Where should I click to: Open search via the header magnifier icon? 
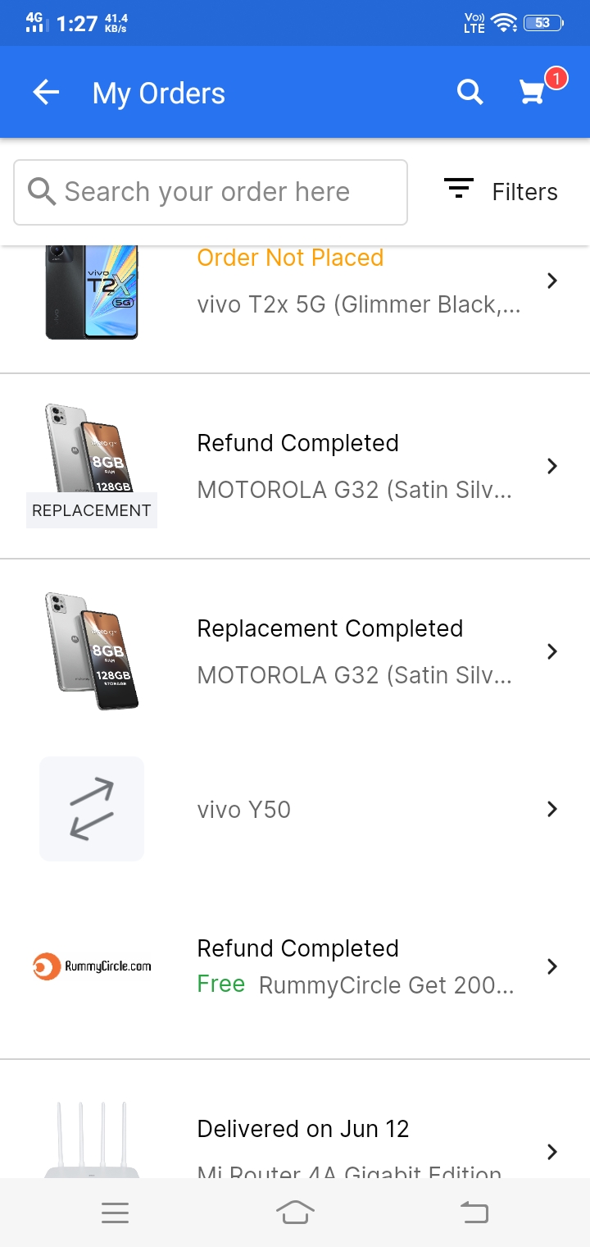tap(470, 93)
